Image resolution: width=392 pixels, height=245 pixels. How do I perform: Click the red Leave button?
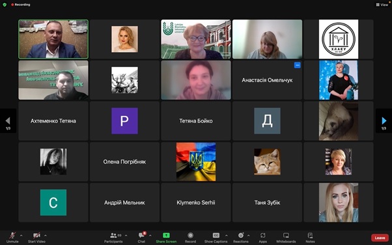380,238
